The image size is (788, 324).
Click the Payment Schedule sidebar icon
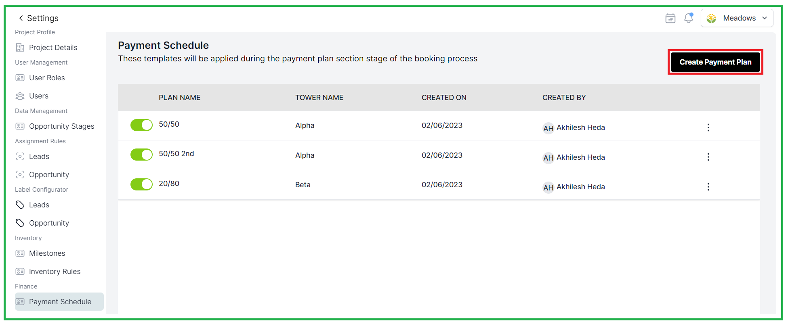click(x=20, y=302)
